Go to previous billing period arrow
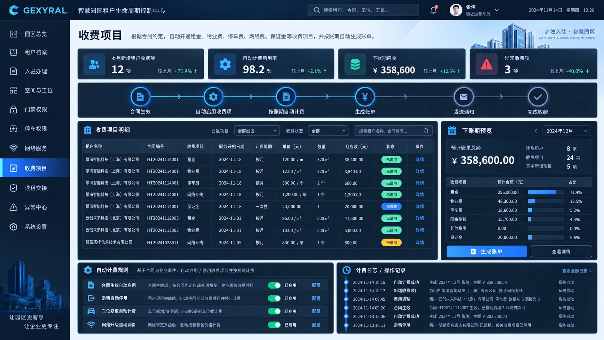Image resolution: width=604 pixels, height=340 pixels. (x=536, y=131)
